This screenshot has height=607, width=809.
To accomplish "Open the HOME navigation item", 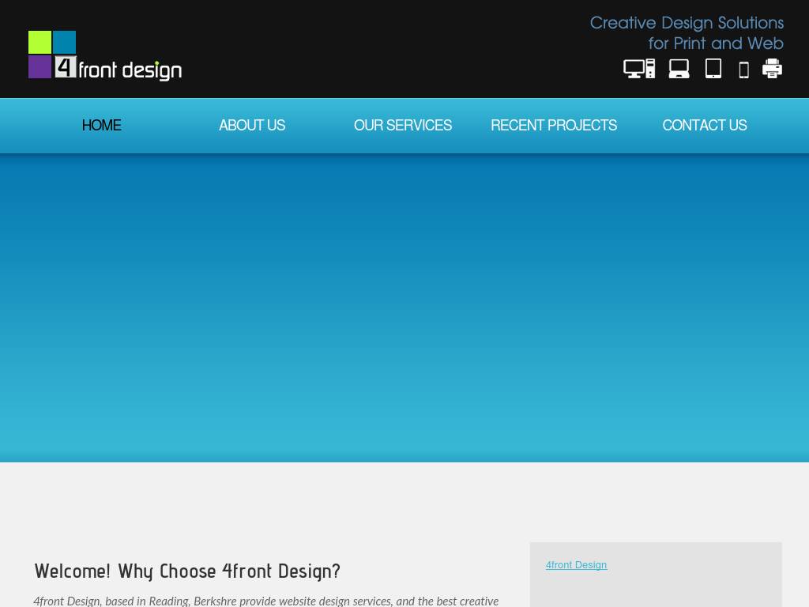I will [x=101, y=126].
